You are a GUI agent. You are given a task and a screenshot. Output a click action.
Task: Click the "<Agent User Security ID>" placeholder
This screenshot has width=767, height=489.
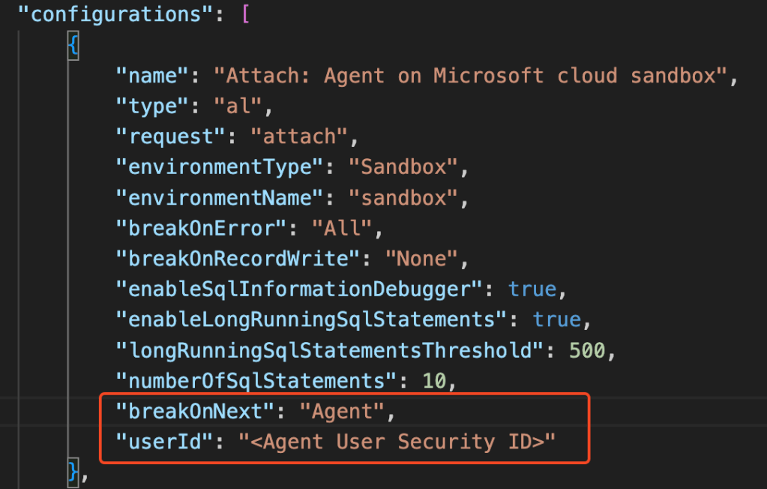(x=397, y=442)
